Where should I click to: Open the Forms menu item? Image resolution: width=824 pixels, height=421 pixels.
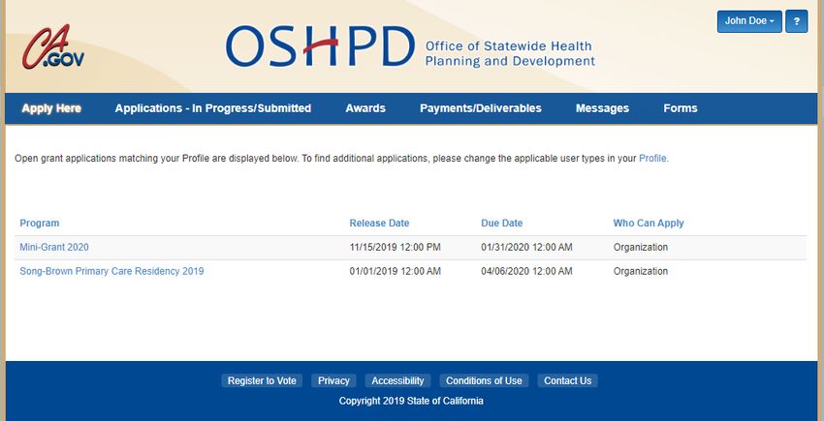pos(680,108)
